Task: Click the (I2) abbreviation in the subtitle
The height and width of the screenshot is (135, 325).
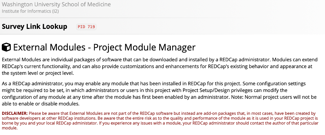Action: [x=55, y=11]
